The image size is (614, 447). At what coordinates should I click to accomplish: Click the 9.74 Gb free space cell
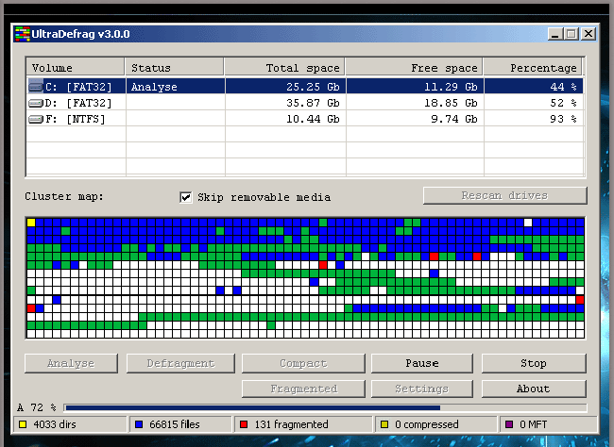coord(415,119)
